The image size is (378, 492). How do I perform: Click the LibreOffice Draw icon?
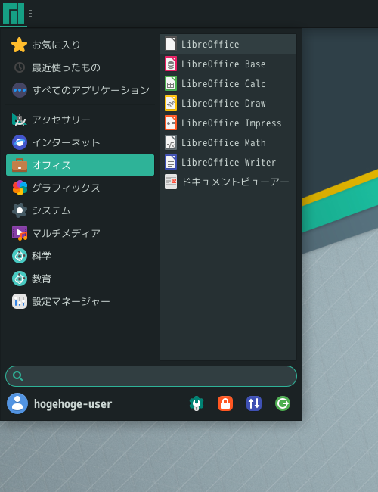pos(171,103)
